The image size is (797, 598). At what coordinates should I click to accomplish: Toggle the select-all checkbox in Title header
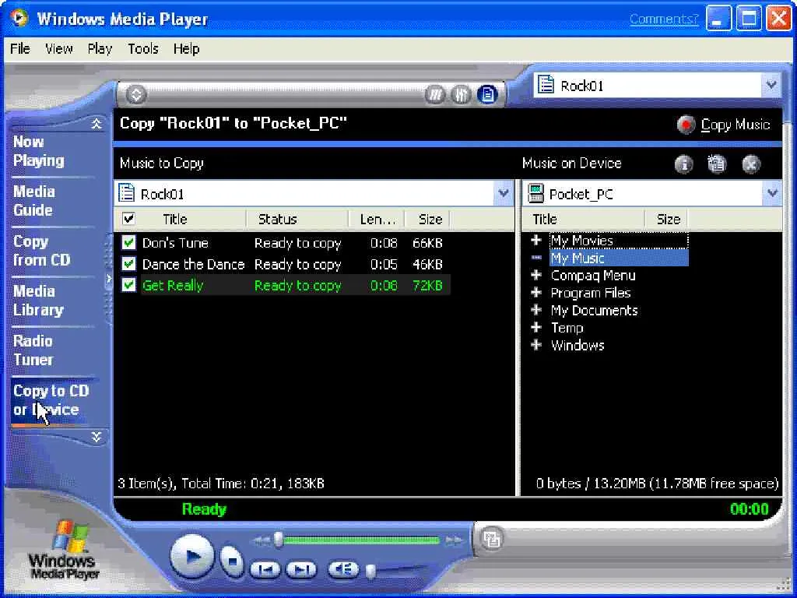click(x=129, y=219)
